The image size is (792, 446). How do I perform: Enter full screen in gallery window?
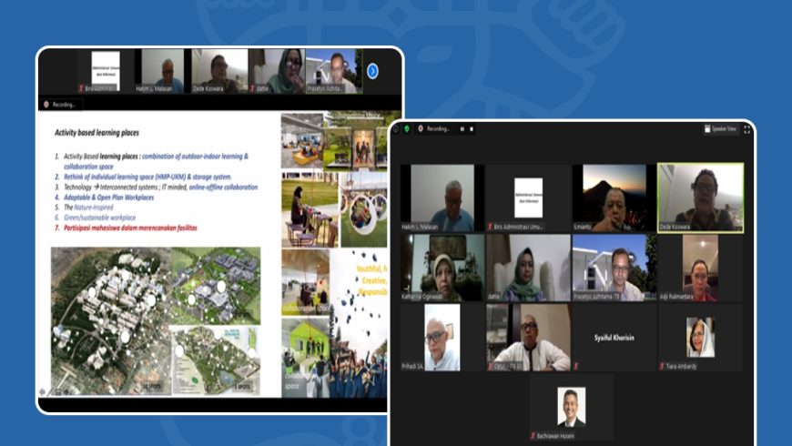747,129
